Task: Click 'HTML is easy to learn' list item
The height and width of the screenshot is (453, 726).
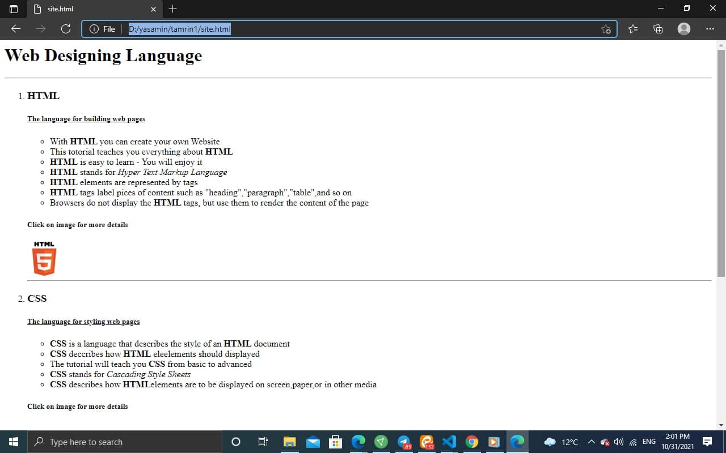Action: pyautogui.click(x=126, y=162)
